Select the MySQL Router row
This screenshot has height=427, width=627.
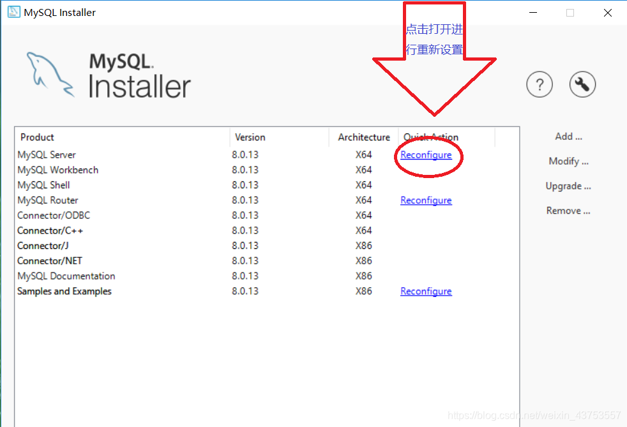click(267, 200)
